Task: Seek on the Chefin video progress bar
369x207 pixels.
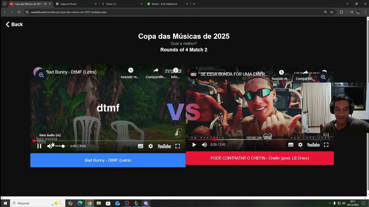Action: (260, 139)
